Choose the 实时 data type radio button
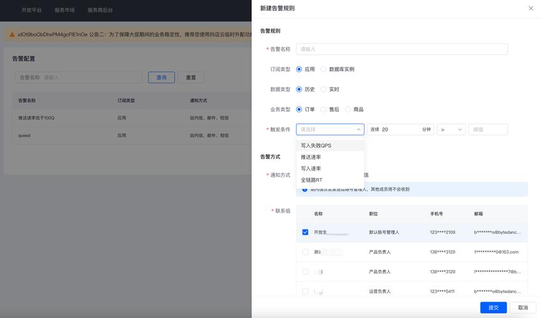 tap(324, 90)
